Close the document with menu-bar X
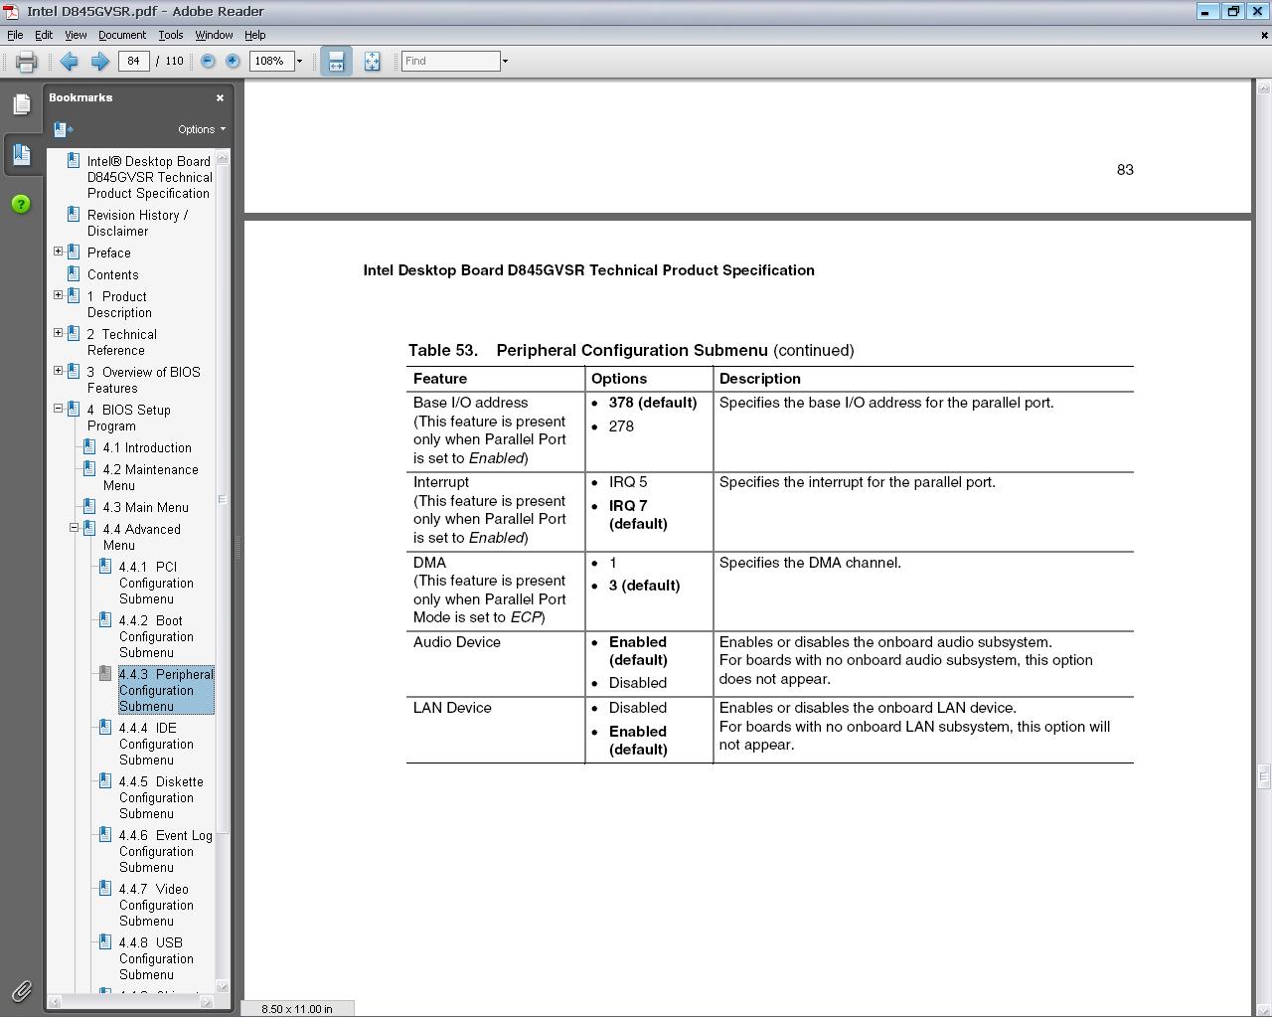Viewport: 1272px width, 1018px height. pos(1264,35)
